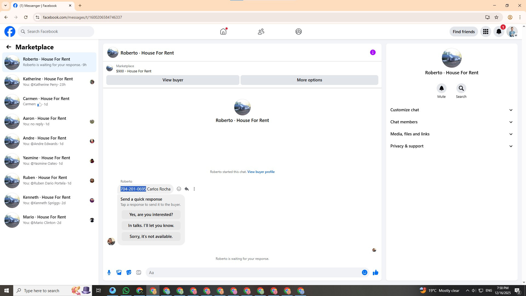This screenshot has width=526, height=296.
Task: React to Roberto's message with emoji icon
Action: click(x=179, y=189)
